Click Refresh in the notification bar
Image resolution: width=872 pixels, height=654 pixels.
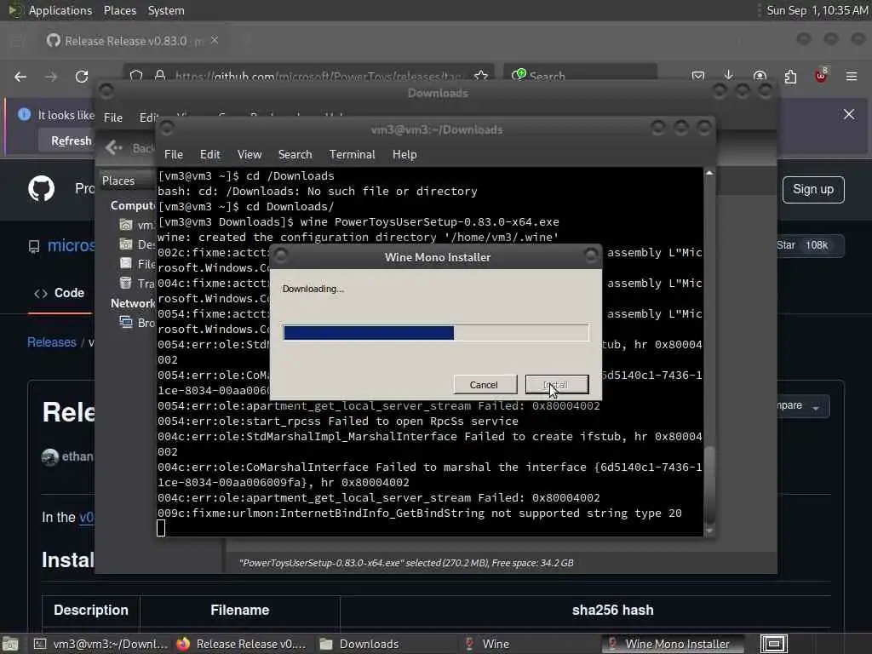(72, 141)
